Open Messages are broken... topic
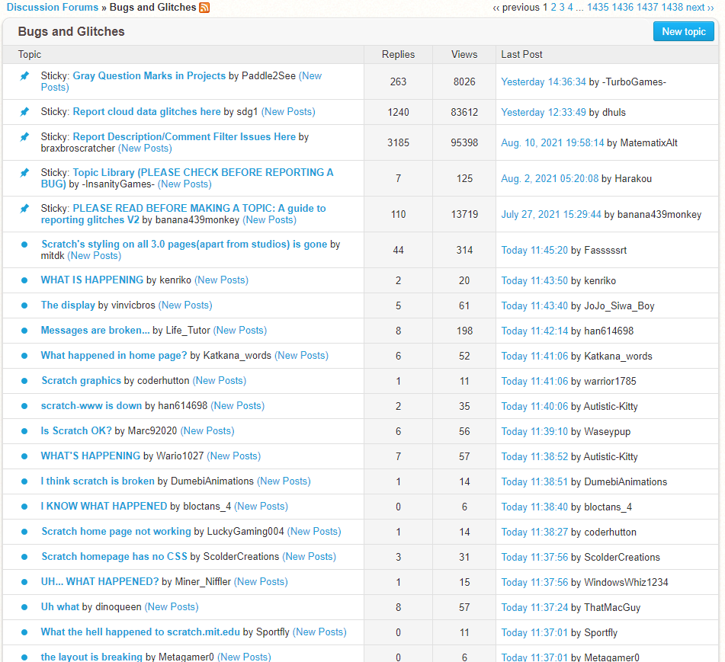This screenshot has width=725, height=662. [x=95, y=331]
